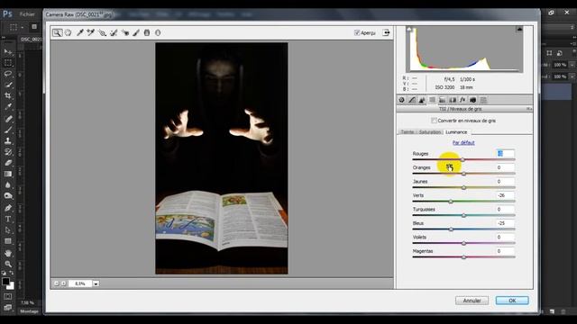Screen dimensions: 577x324
Task: Click the Verts luminance slider handle
Action: [x=451, y=202]
